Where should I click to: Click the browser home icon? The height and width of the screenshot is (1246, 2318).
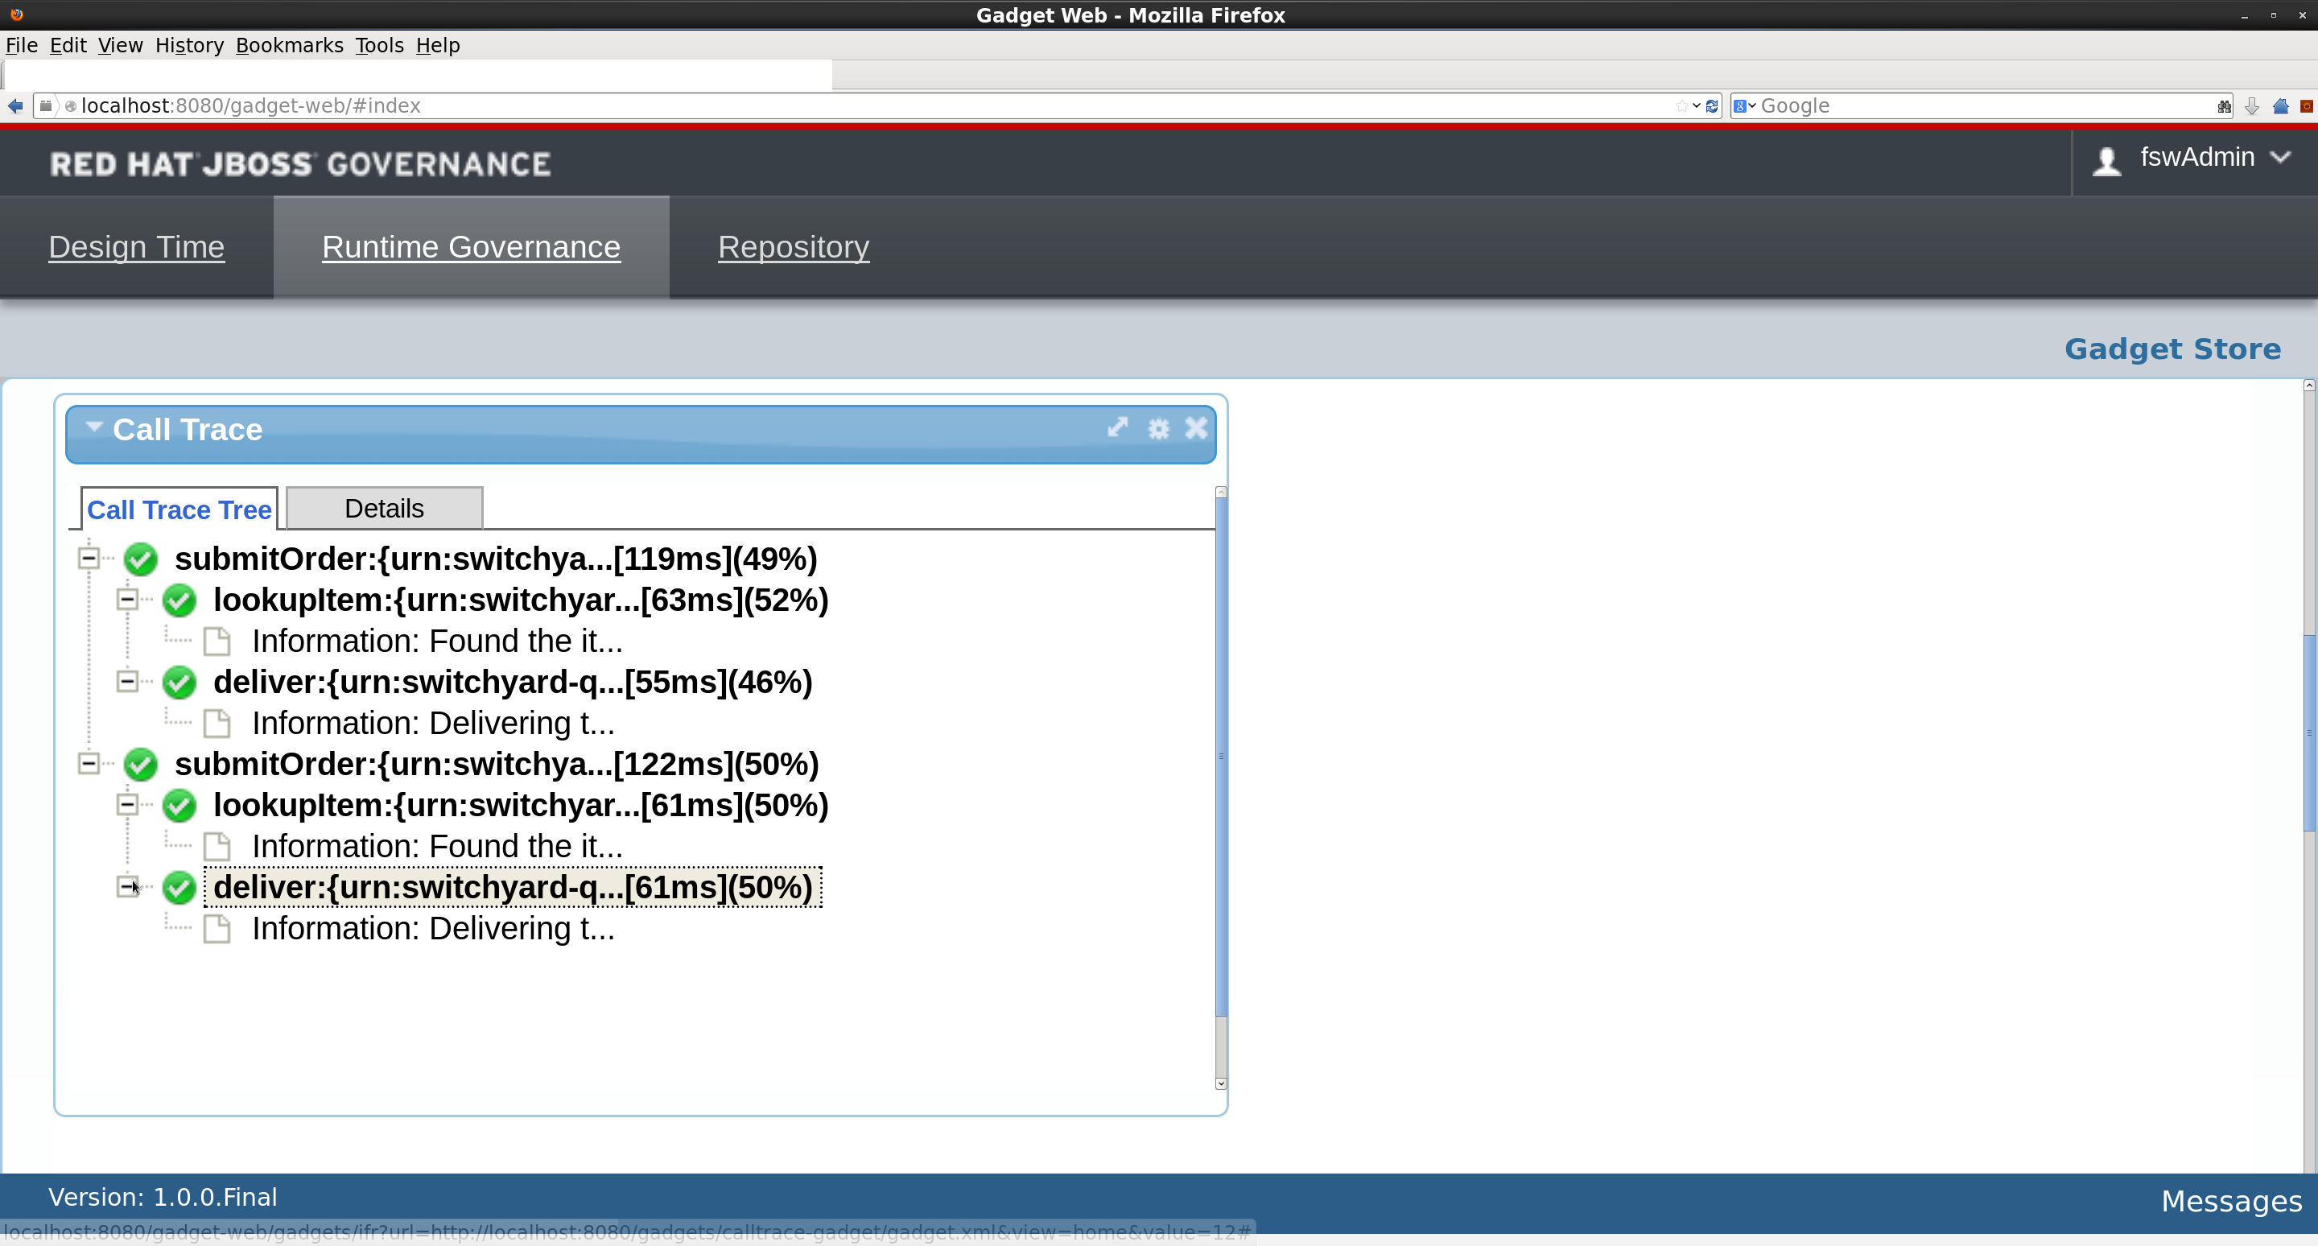tap(2280, 106)
